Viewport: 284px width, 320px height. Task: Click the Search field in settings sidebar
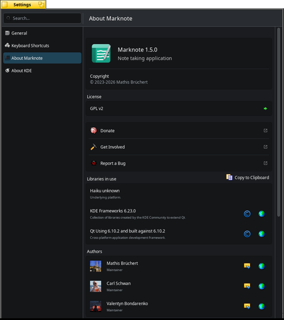click(x=42, y=18)
